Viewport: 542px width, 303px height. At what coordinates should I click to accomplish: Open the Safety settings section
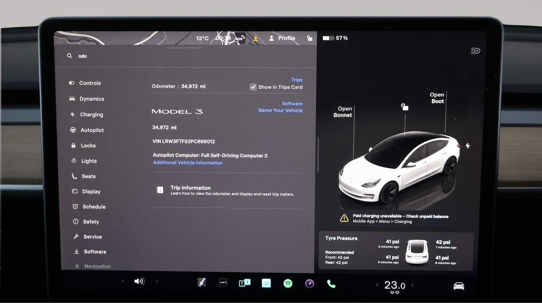tap(91, 222)
